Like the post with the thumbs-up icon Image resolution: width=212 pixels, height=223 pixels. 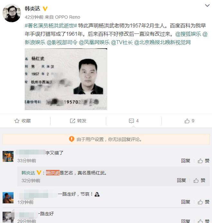[x=187, y=121]
